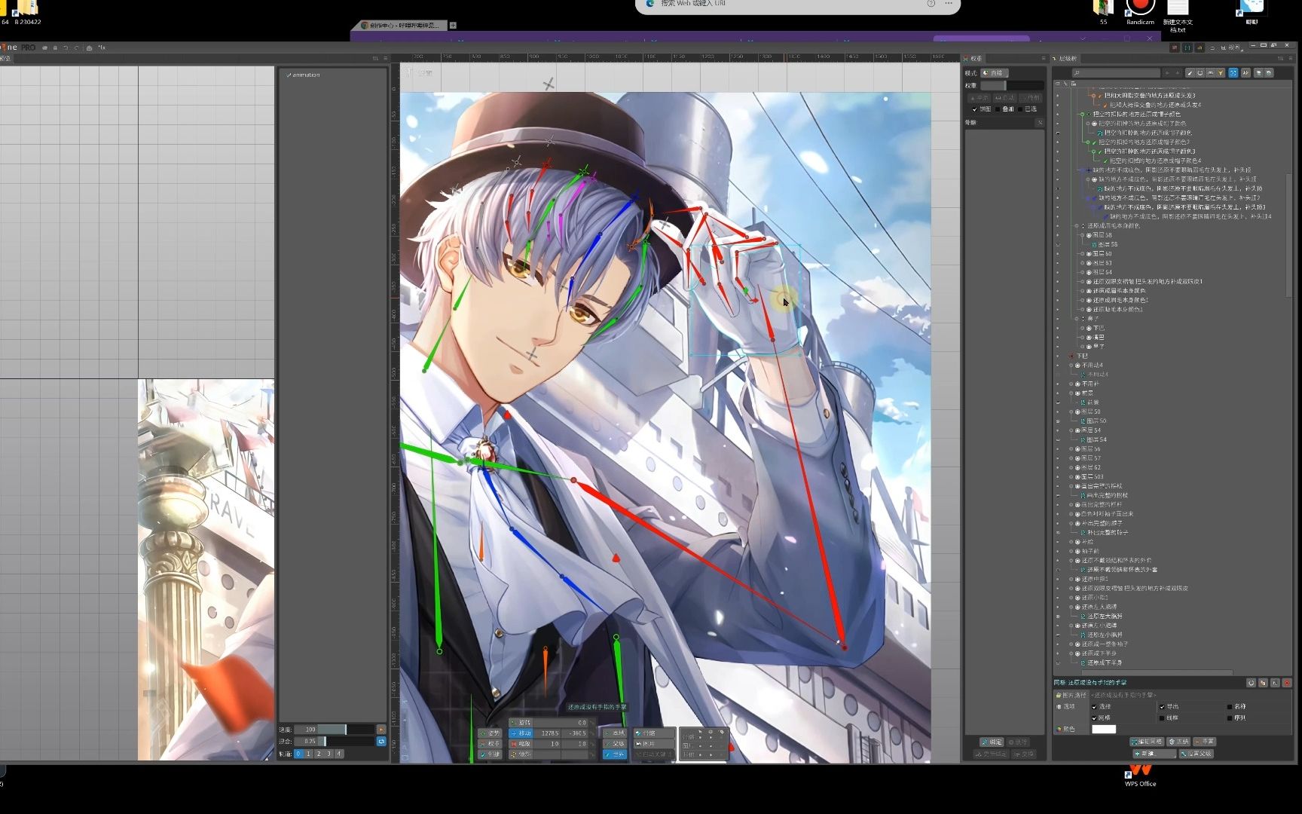
Task: Toggle the 名称 option checkbox
Action: point(1230,707)
